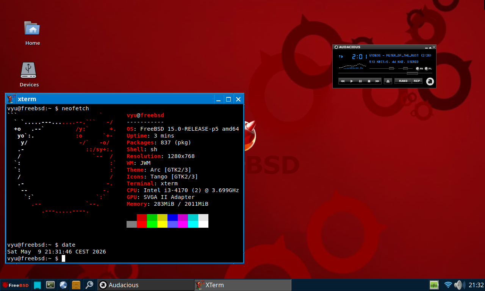Click the xterm cursor at the prompt
The height and width of the screenshot is (291, 485).
64,258
